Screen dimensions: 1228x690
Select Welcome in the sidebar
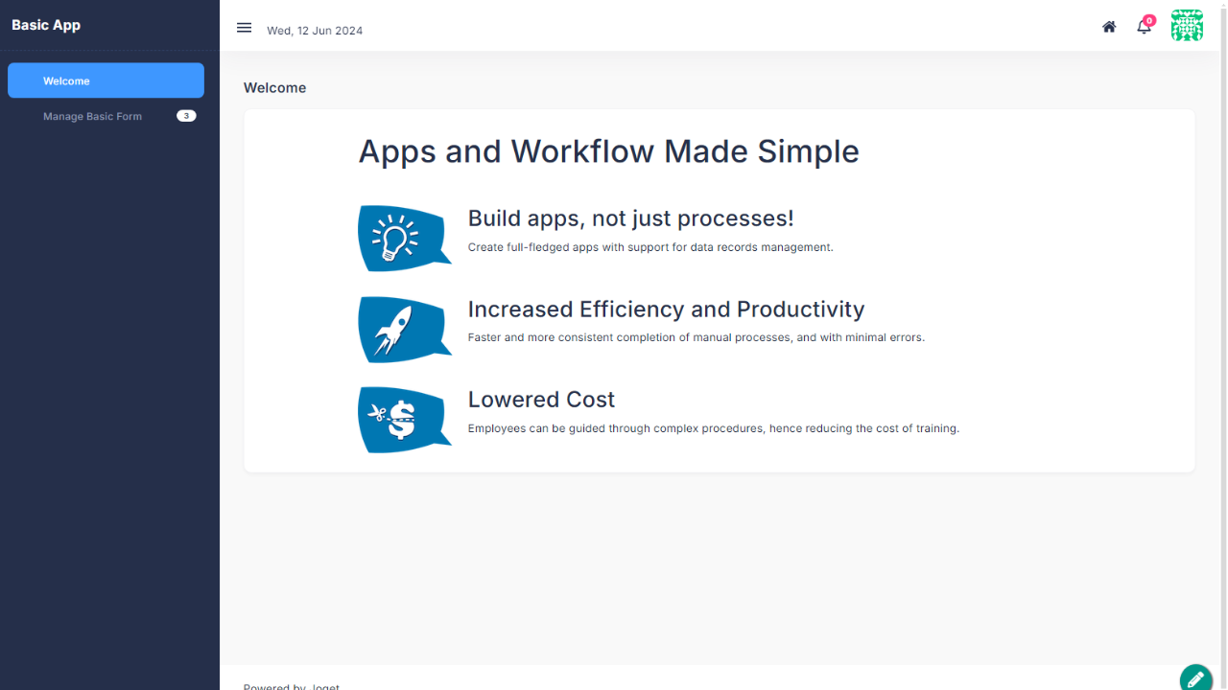(x=106, y=80)
